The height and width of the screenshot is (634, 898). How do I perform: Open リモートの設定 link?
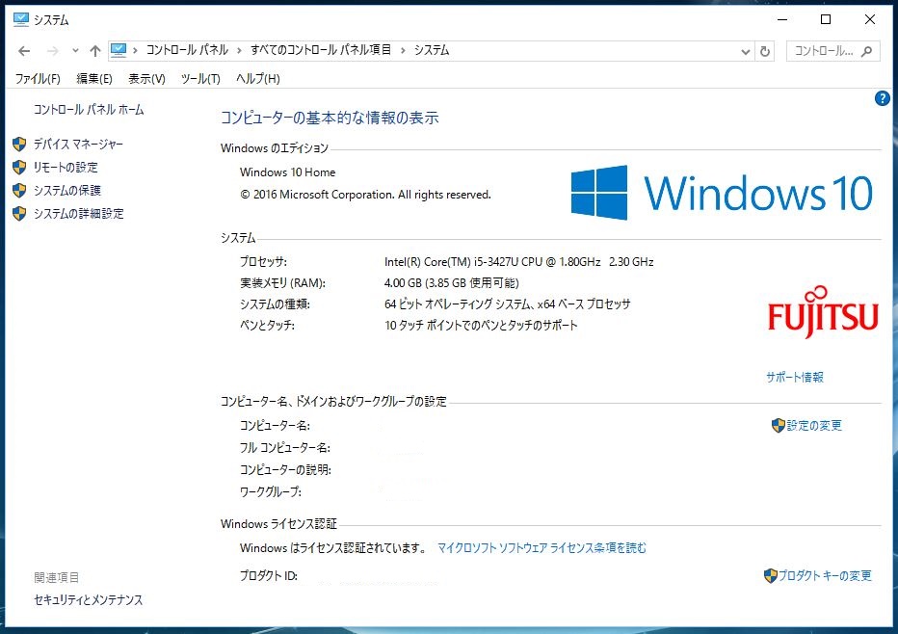click(x=66, y=168)
